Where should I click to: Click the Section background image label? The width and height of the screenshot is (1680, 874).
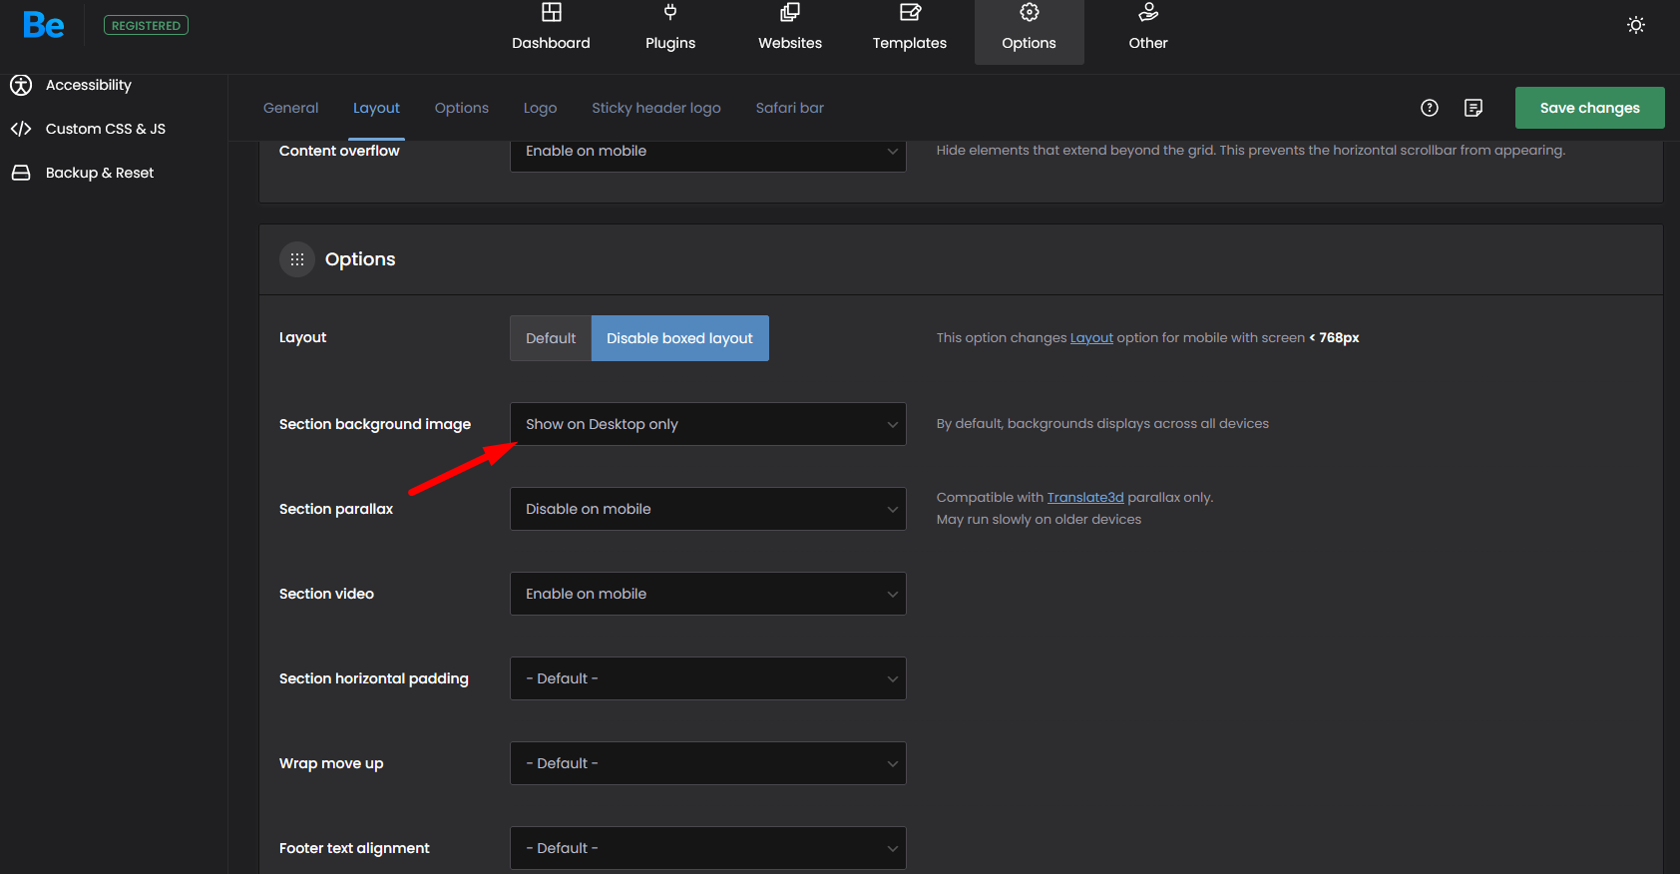click(x=375, y=424)
